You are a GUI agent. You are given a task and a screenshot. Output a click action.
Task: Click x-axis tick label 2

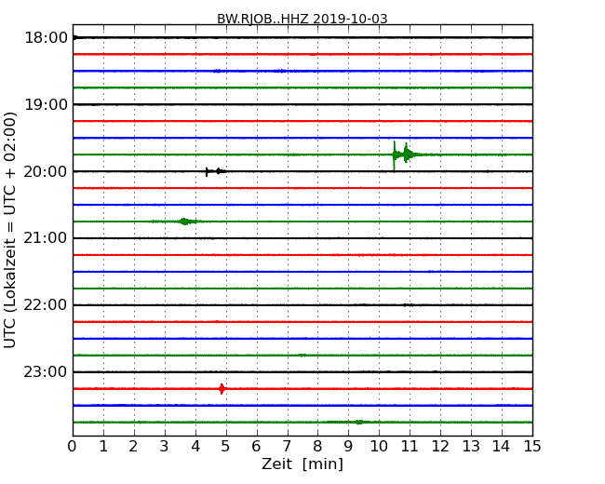pyautogui.click(x=133, y=447)
